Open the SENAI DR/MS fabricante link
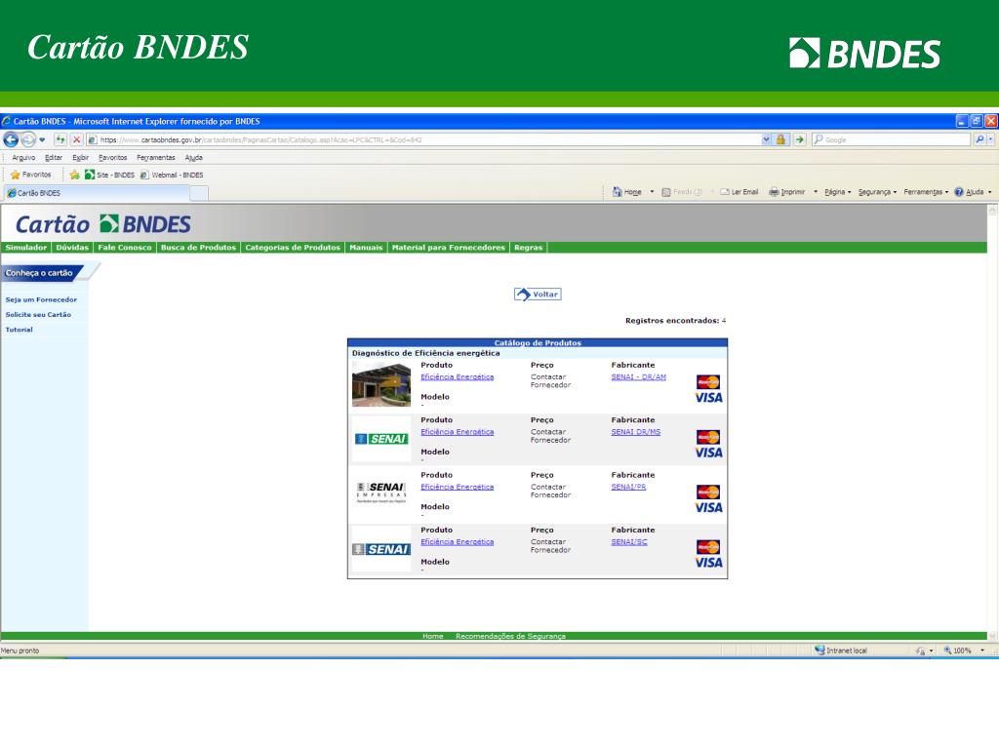This screenshot has height=749, width=999. coord(636,432)
